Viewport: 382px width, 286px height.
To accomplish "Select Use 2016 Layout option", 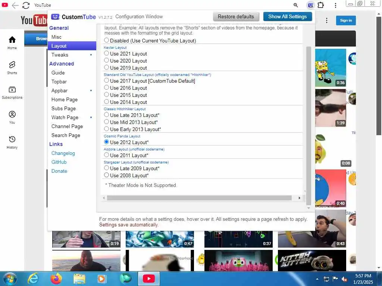I will (106, 87).
